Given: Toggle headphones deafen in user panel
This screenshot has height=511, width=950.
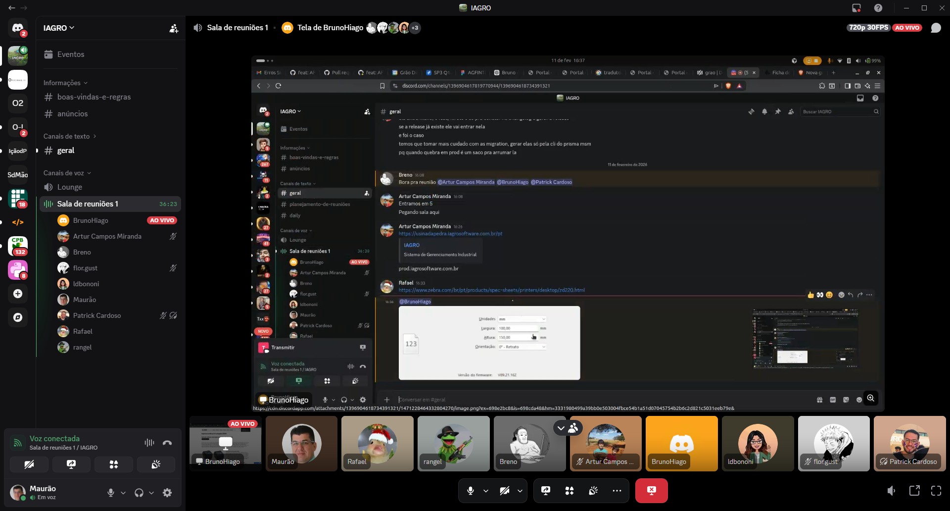Looking at the screenshot, I should point(139,492).
